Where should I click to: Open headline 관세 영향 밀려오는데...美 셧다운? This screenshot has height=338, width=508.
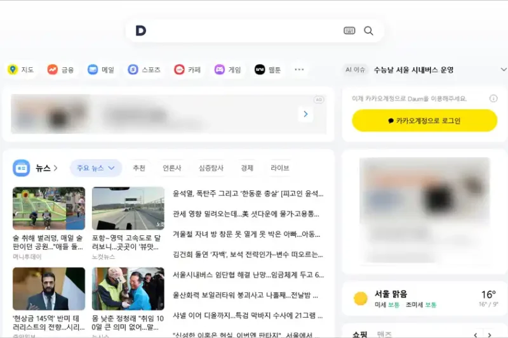[x=246, y=214]
